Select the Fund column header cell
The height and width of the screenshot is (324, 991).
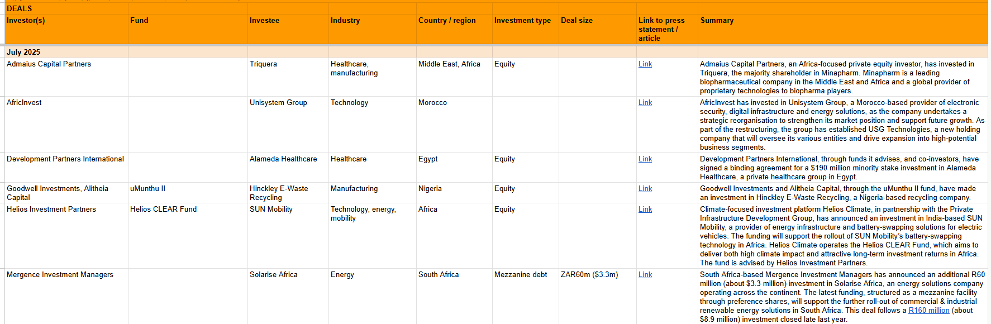[188, 29]
